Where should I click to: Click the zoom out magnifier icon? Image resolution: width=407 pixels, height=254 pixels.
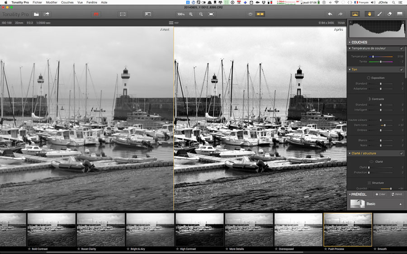pos(201,14)
